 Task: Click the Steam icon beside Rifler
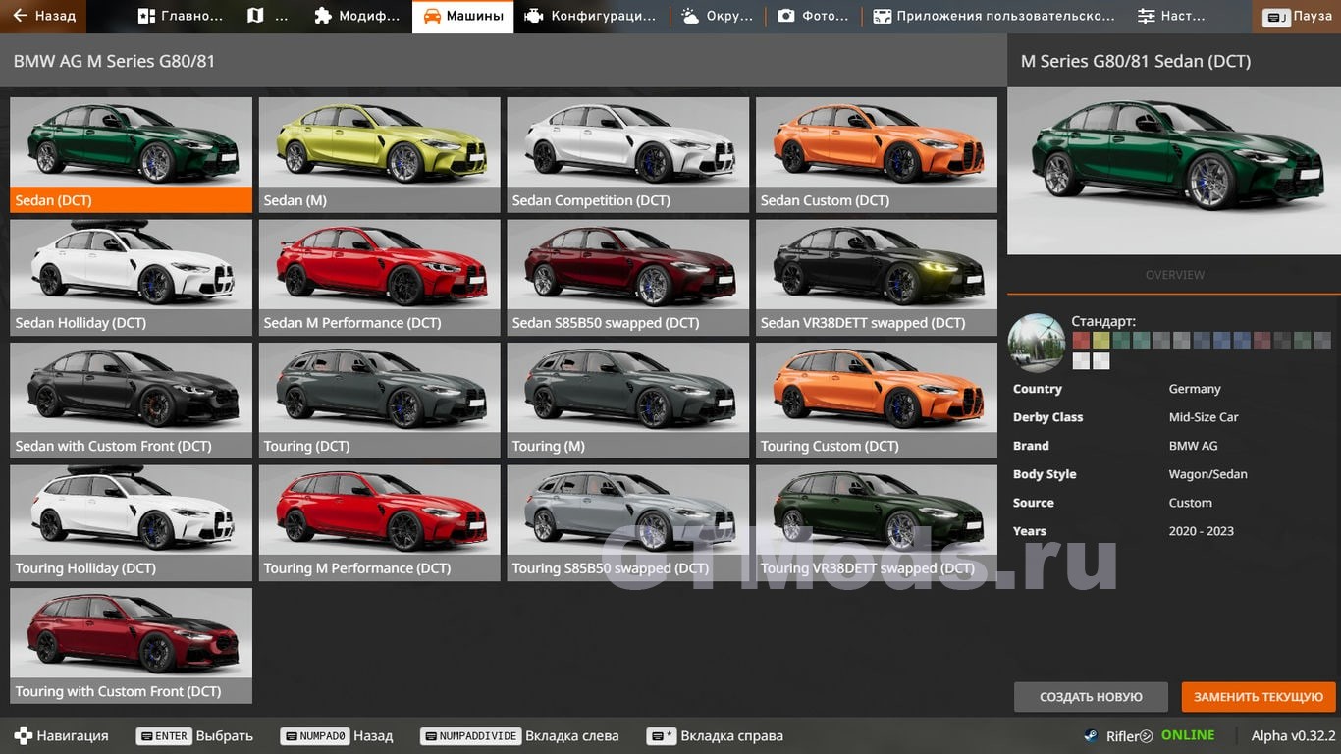point(1091,736)
